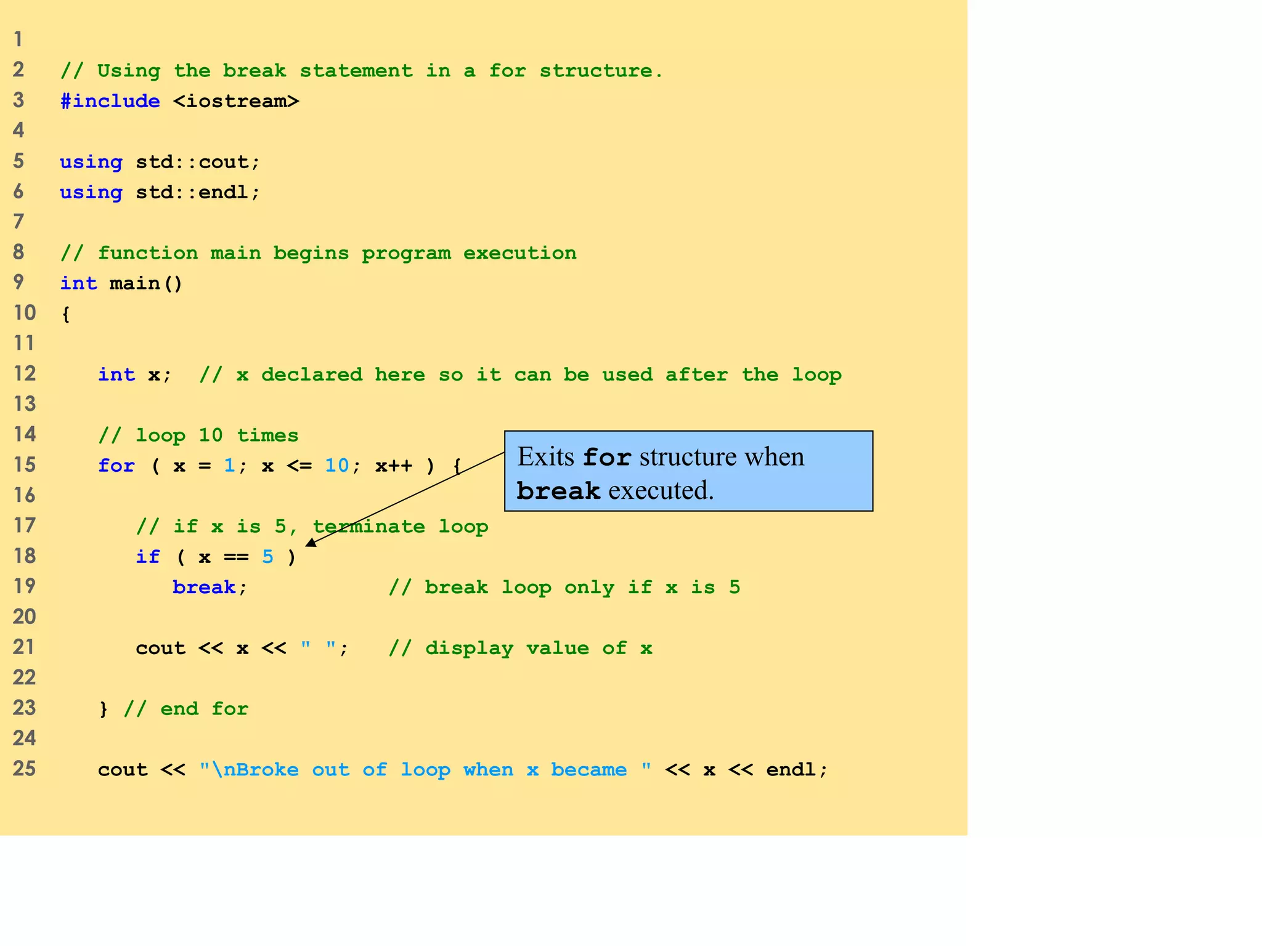
Task: Click the blue callout box about exiting for structure
Action: coord(688,471)
